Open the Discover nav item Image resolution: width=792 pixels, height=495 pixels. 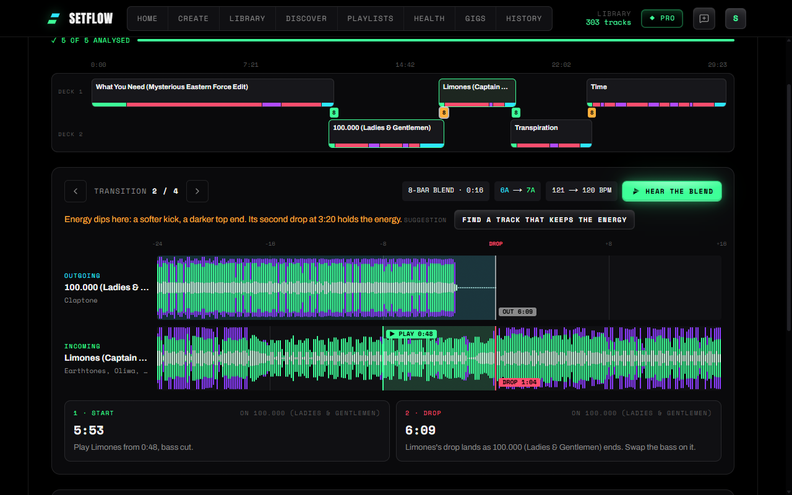tap(306, 19)
